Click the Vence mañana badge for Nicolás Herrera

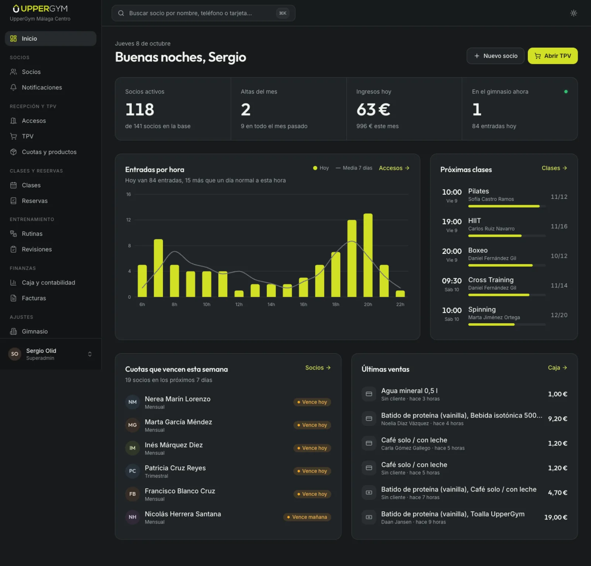[307, 517]
